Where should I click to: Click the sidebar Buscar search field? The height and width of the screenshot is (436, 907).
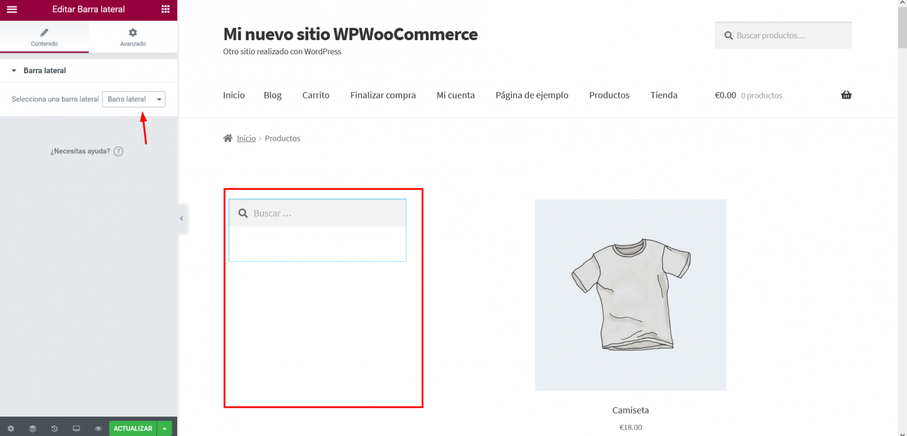pyautogui.click(x=317, y=213)
